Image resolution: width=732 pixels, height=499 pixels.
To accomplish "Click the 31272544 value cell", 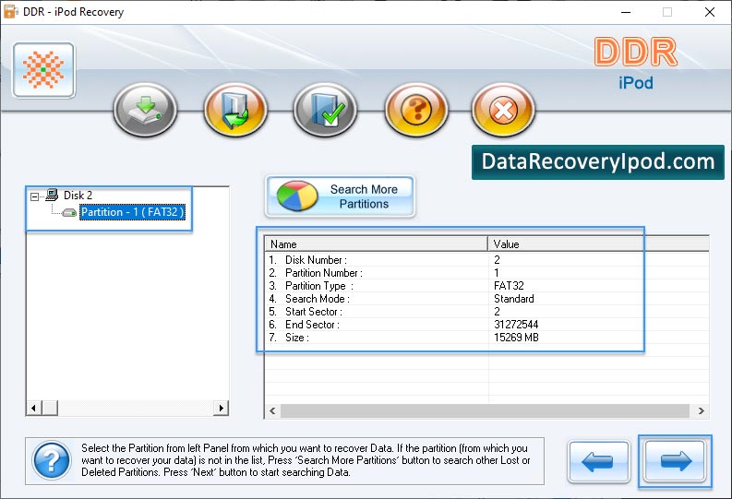I will [516, 325].
